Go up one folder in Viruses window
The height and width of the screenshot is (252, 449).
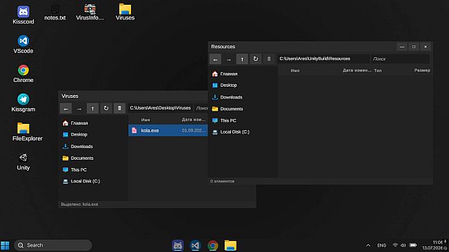coord(92,109)
